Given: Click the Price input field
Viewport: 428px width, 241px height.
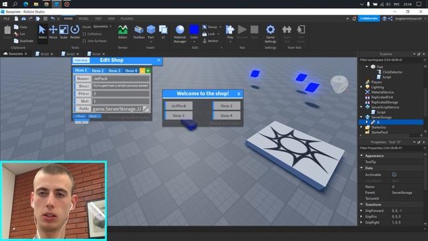Looking at the screenshot, I should coord(120,94).
